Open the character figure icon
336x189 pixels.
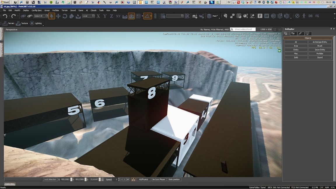click(304, 16)
